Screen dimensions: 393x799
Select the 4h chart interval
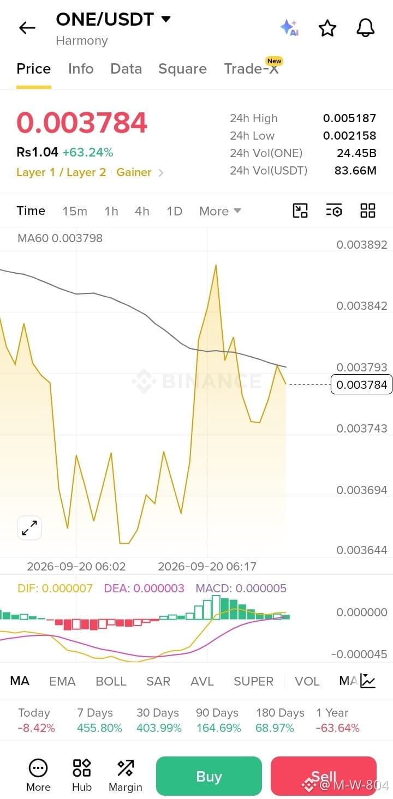142,211
